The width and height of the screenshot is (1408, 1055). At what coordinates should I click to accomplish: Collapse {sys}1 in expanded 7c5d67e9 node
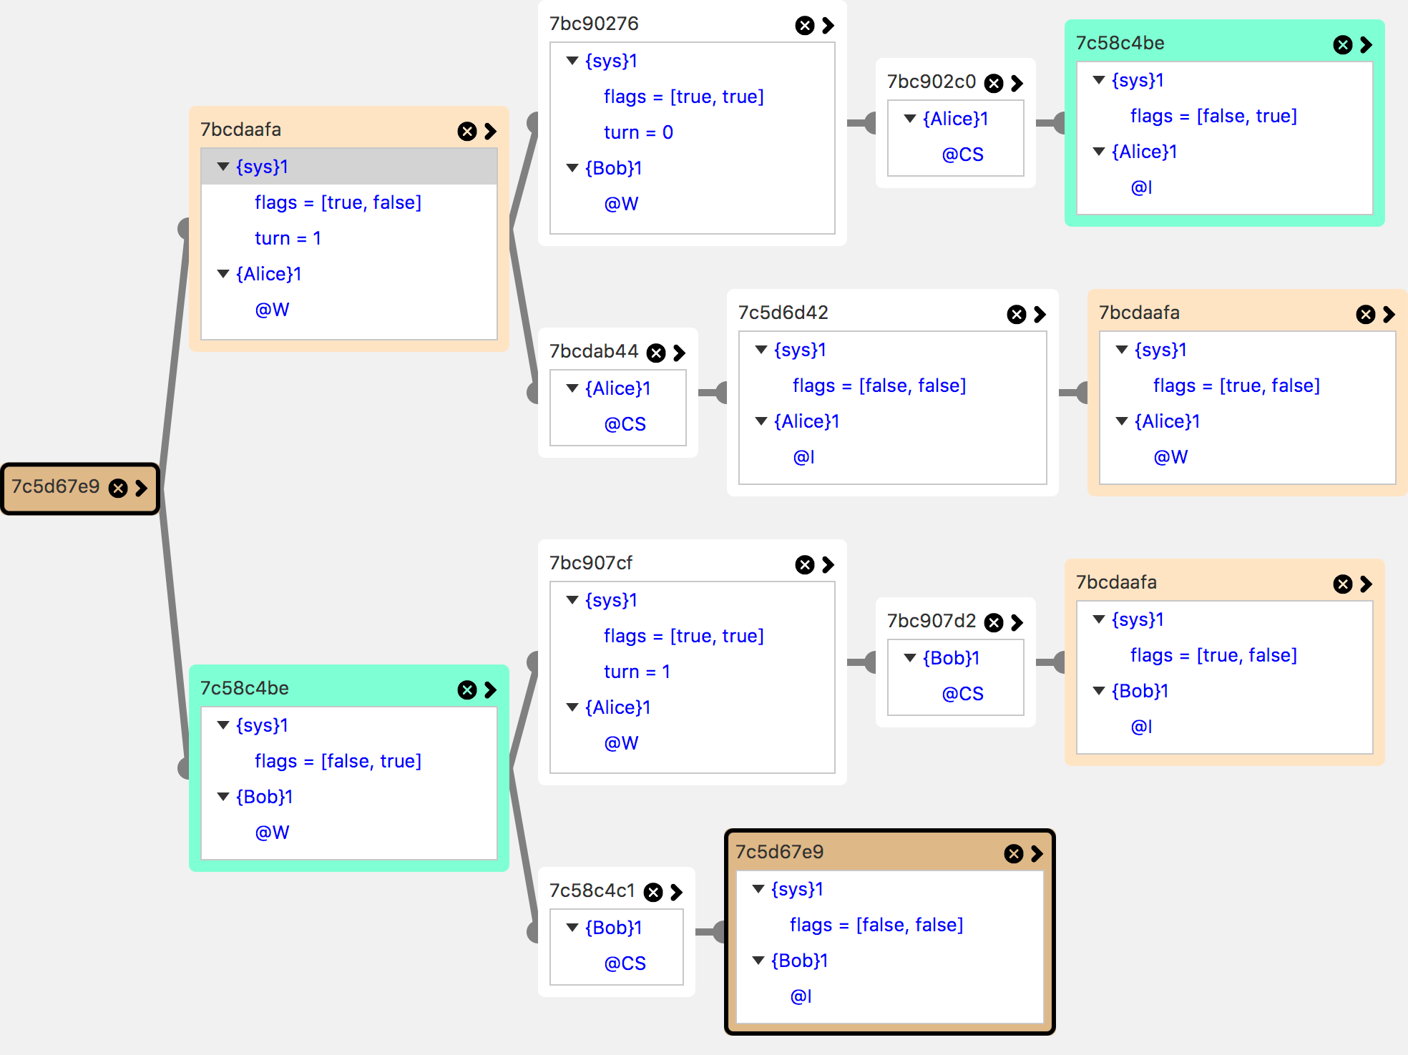click(758, 889)
